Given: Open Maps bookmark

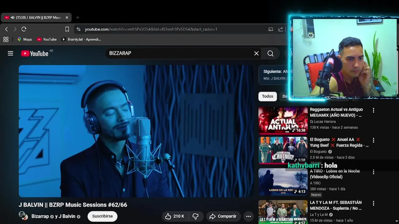Looking at the screenshot, I should (x=25, y=39).
